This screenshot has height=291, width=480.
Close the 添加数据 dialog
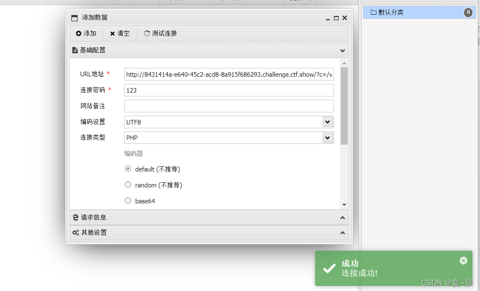click(x=345, y=18)
